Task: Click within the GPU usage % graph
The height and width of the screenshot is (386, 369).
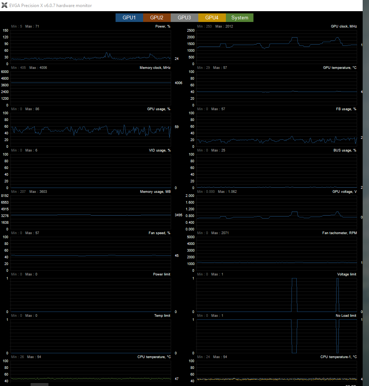Action: [x=91, y=130]
